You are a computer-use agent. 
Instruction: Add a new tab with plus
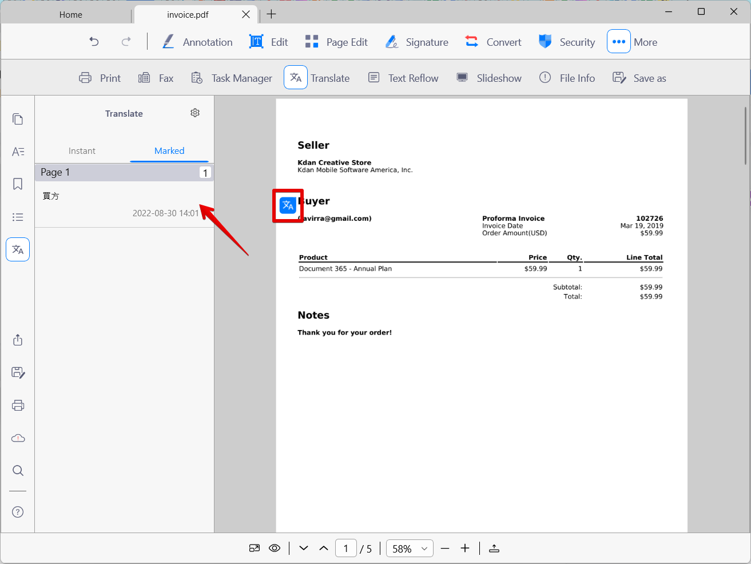271,14
